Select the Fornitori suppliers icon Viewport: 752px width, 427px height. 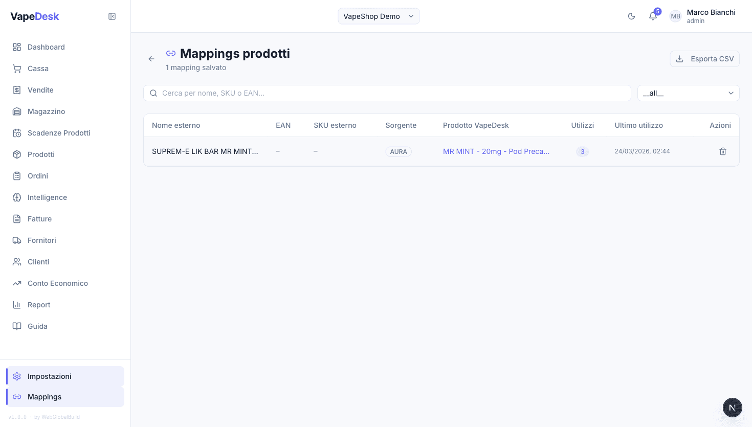(16, 240)
